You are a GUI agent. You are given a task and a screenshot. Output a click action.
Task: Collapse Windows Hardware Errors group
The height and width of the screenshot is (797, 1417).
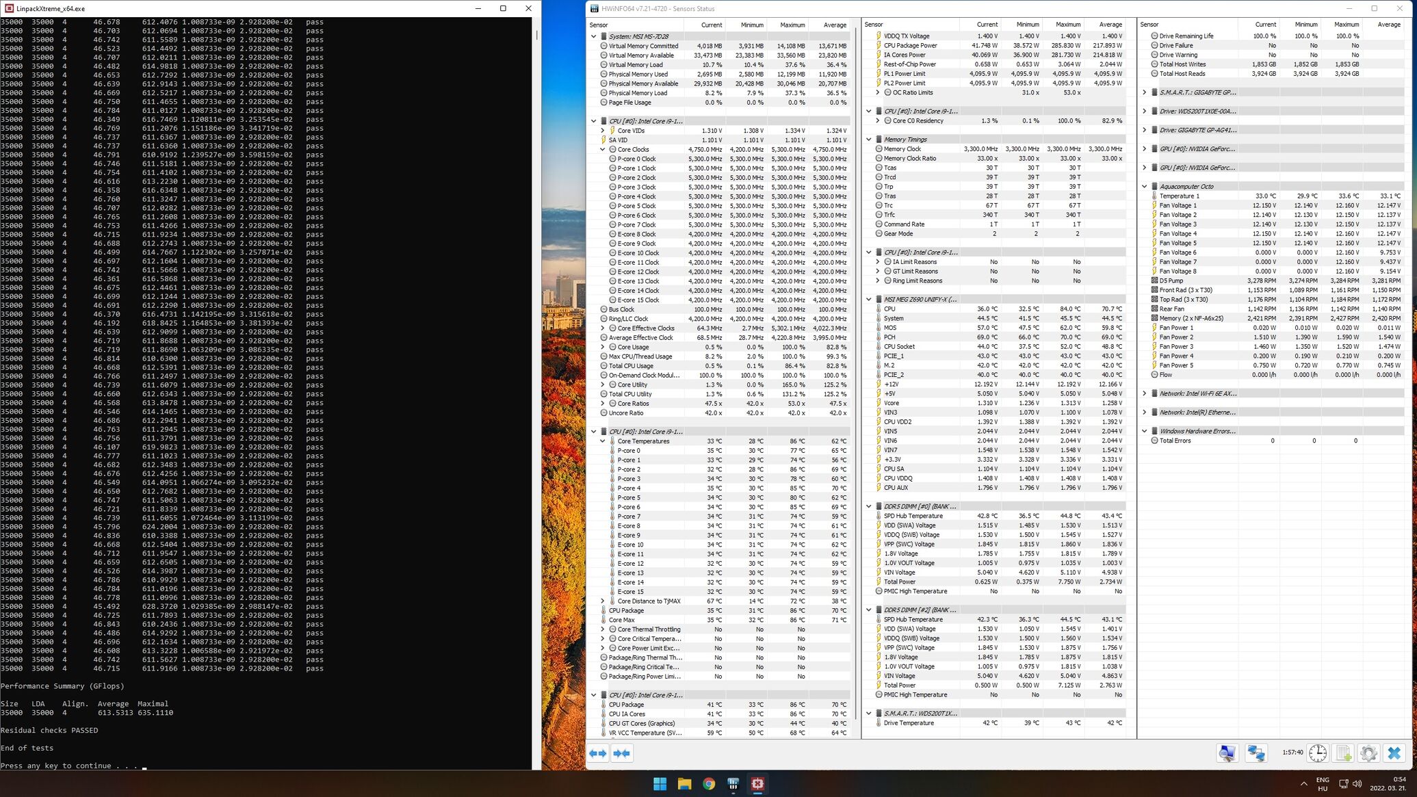1145,431
